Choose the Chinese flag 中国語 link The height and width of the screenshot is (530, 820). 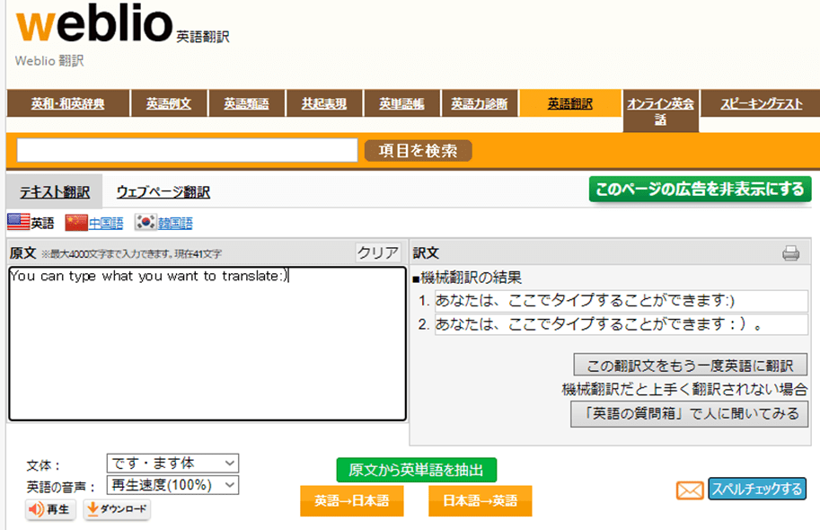[x=93, y=223]
